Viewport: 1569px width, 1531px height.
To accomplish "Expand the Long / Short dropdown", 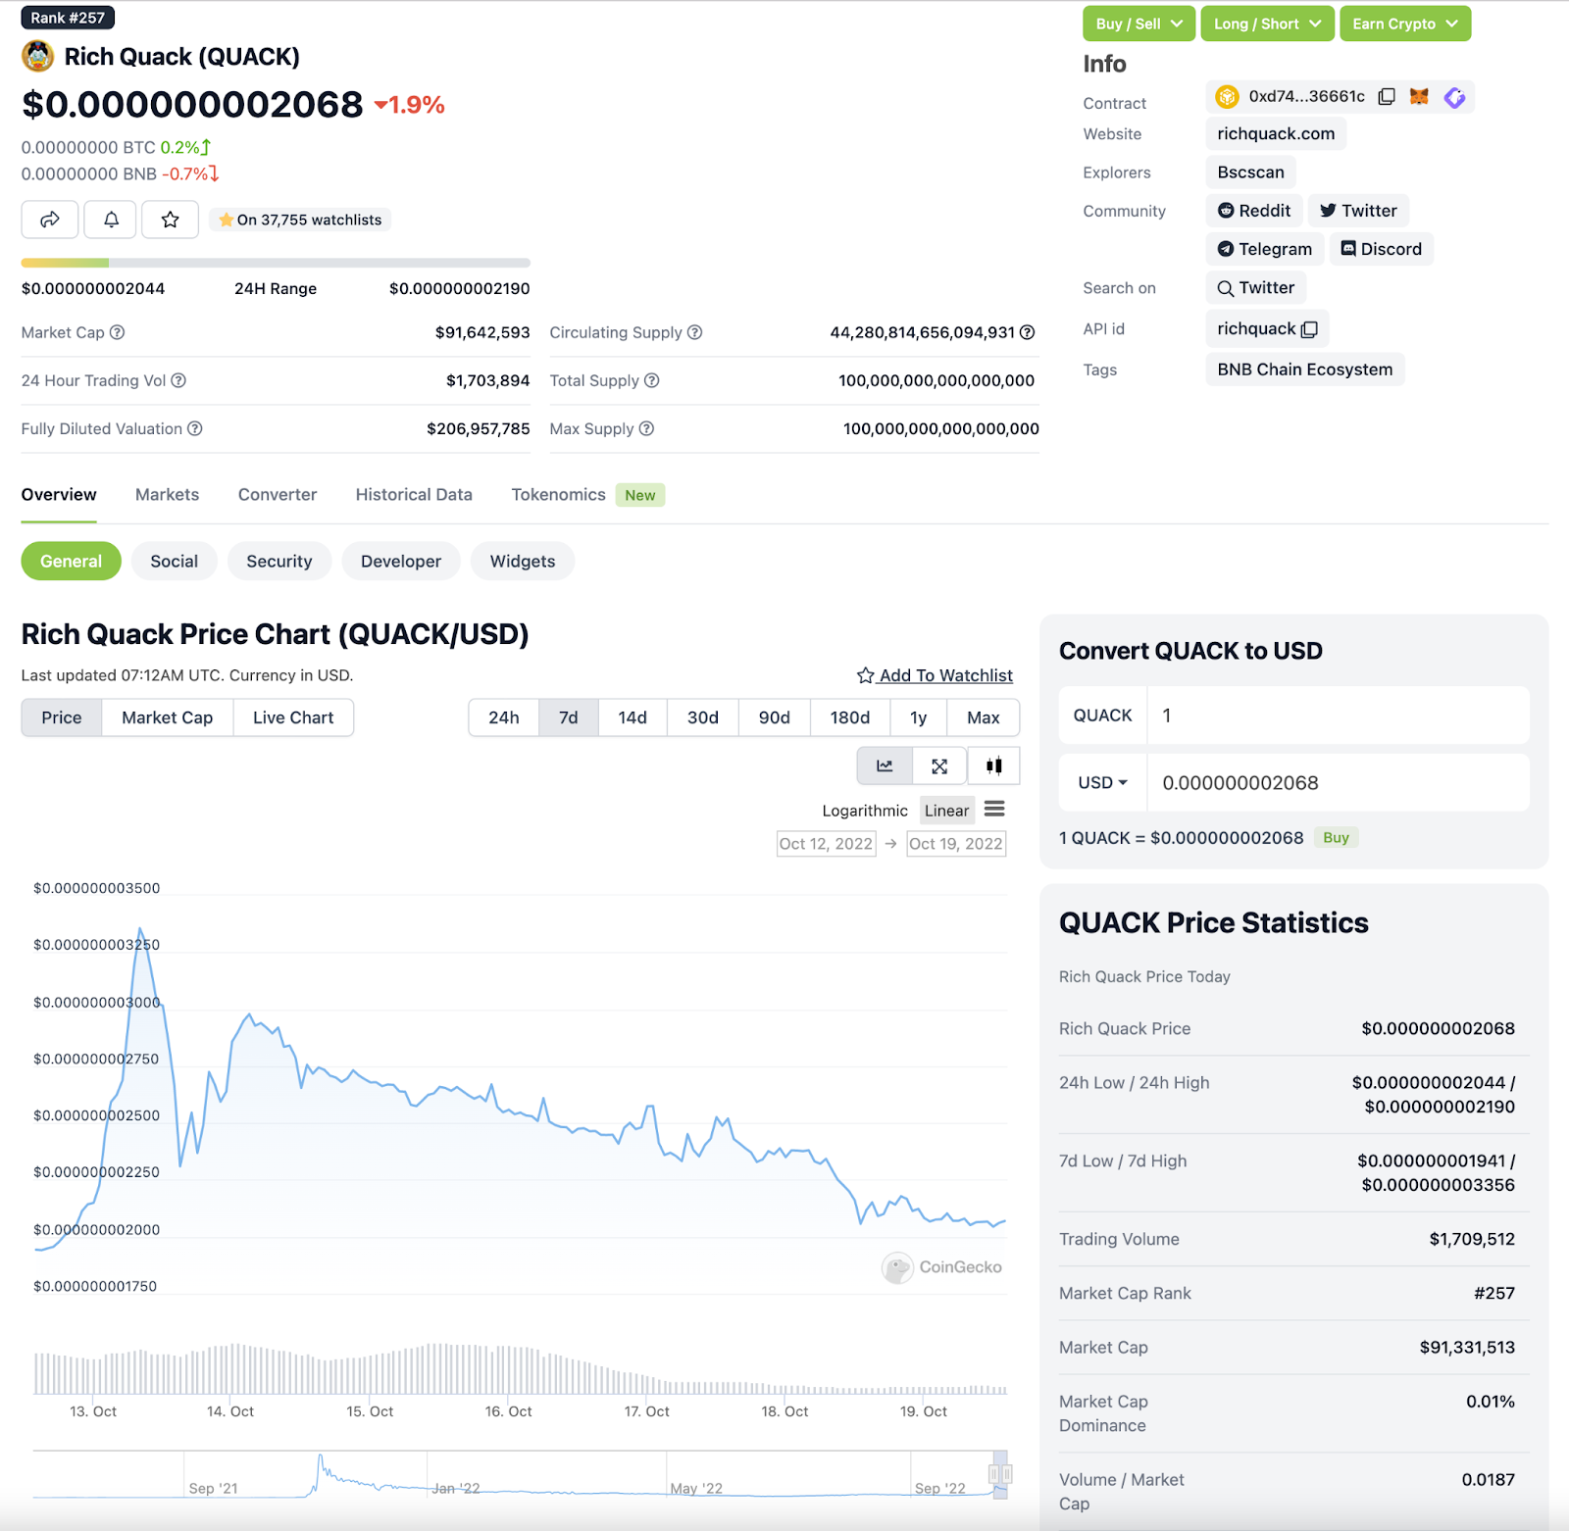I will (1267, 24).
